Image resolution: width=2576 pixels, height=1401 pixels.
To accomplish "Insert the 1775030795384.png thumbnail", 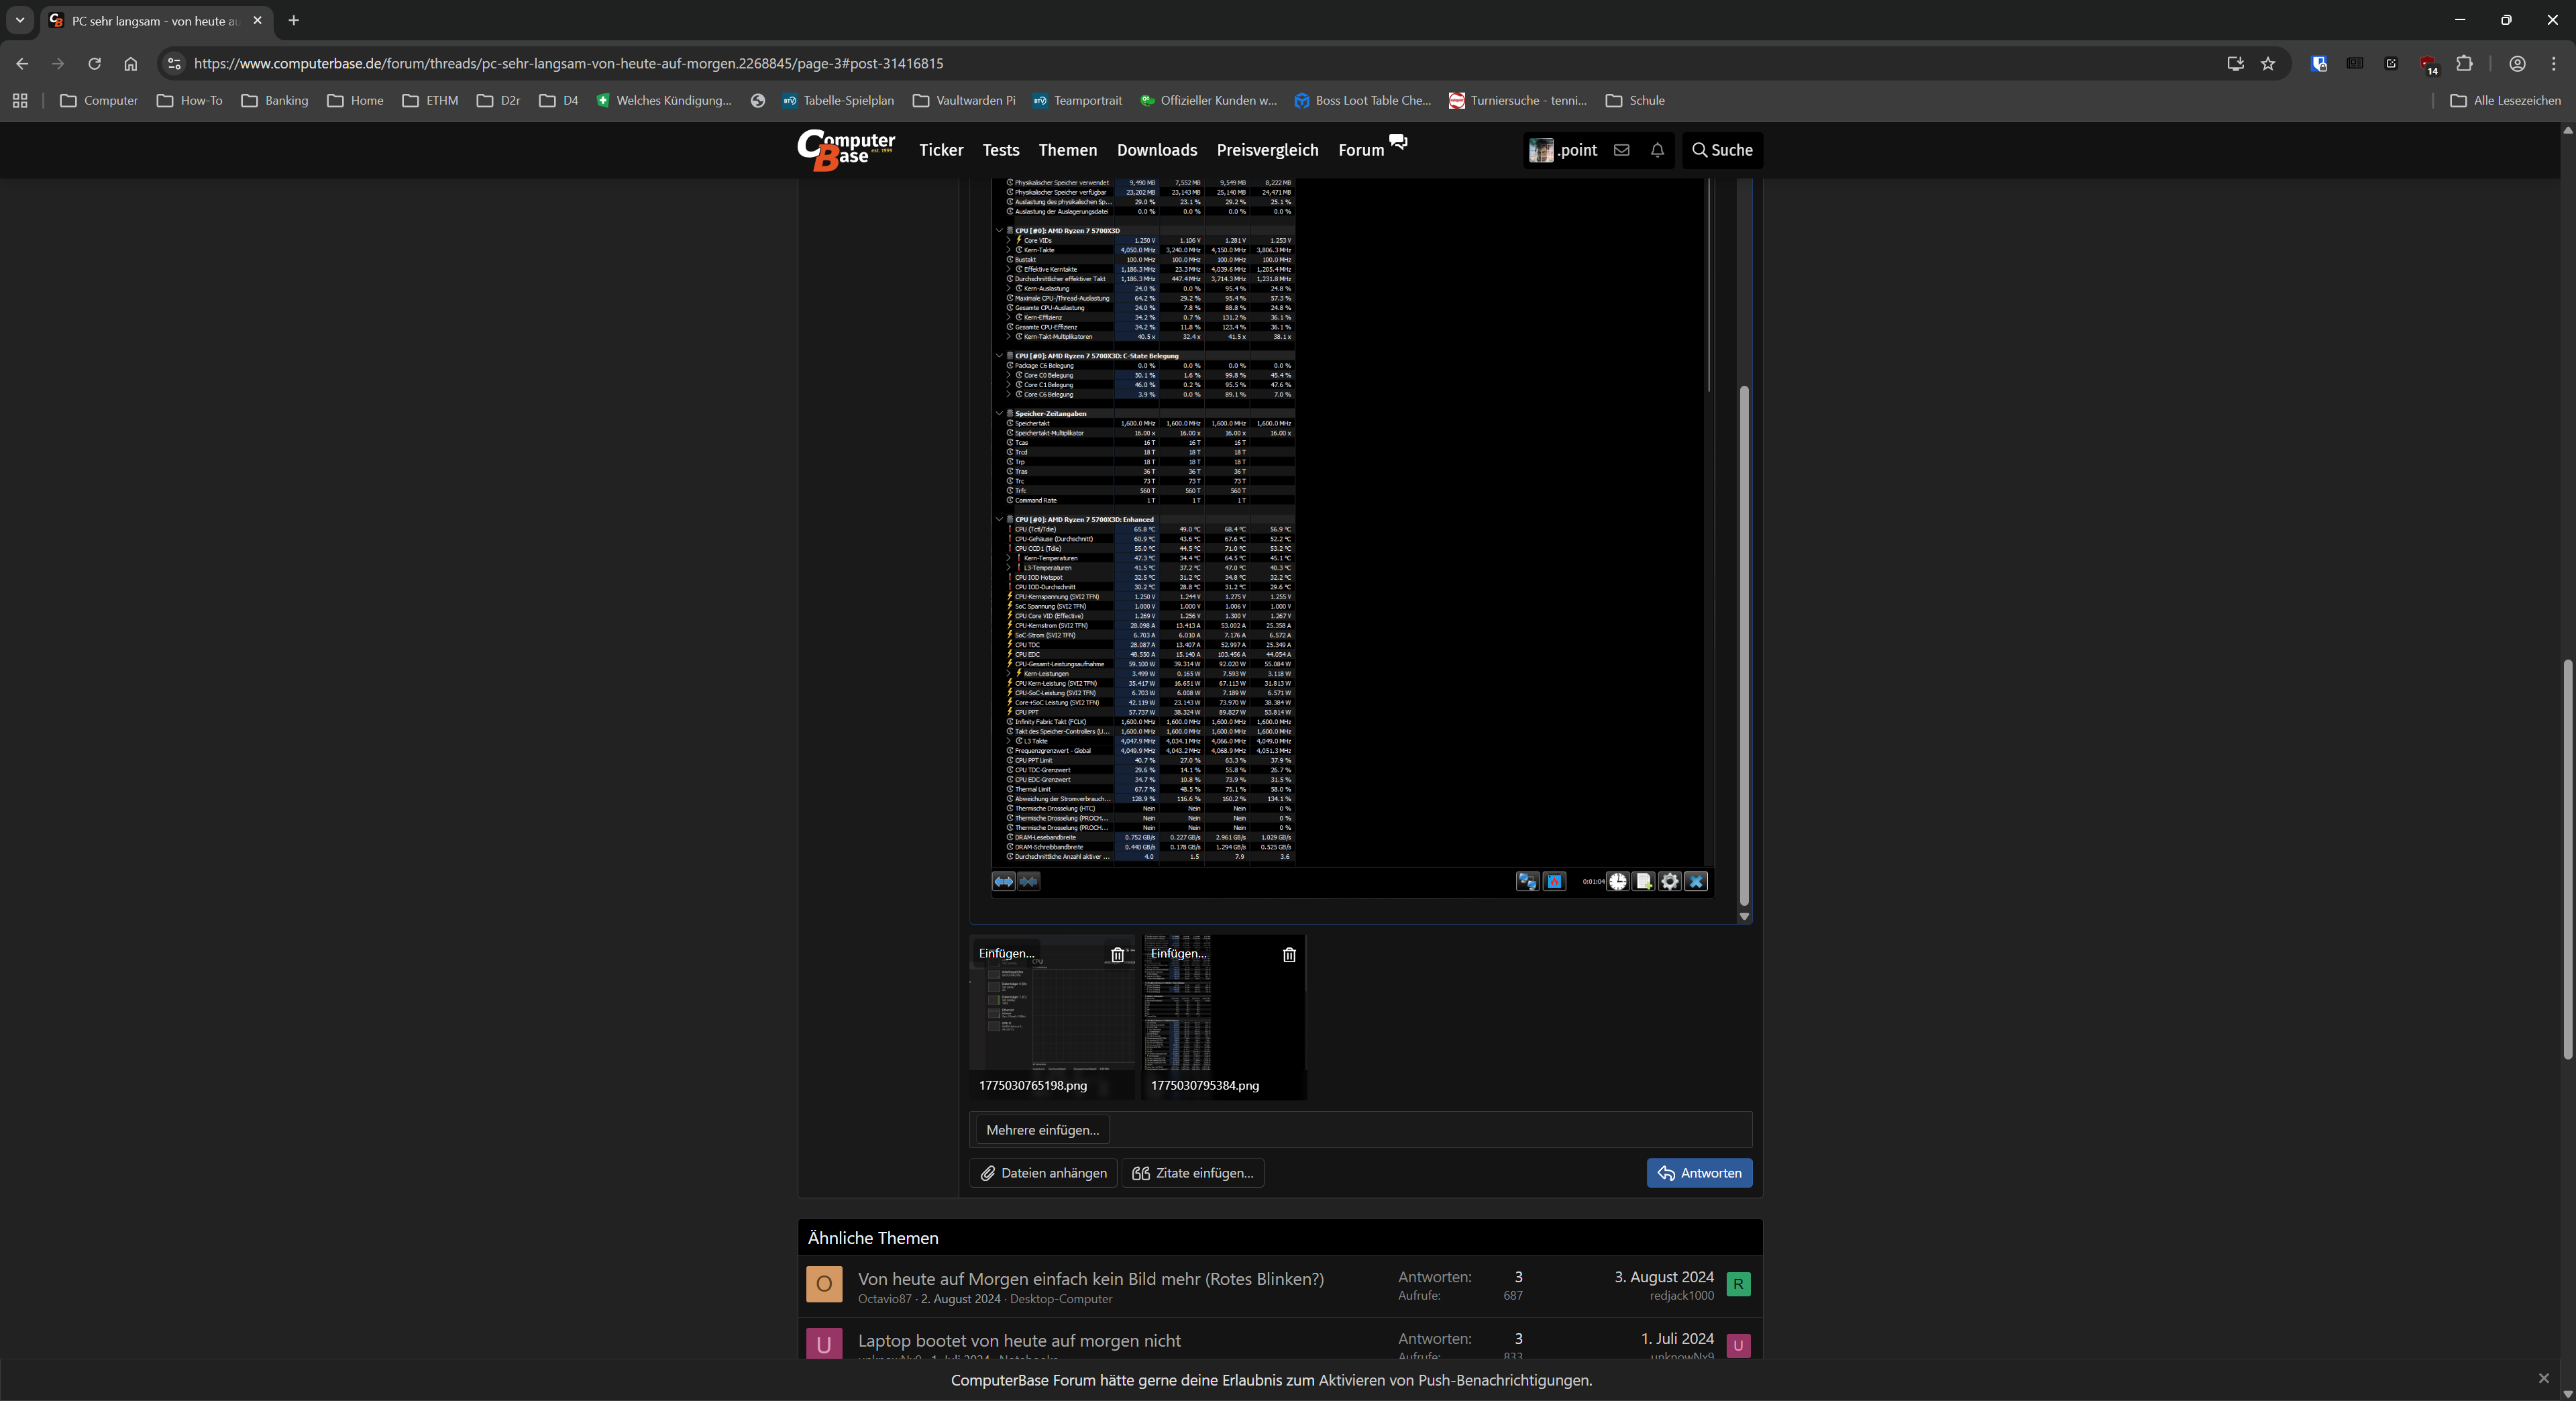I will [1178, 953].
